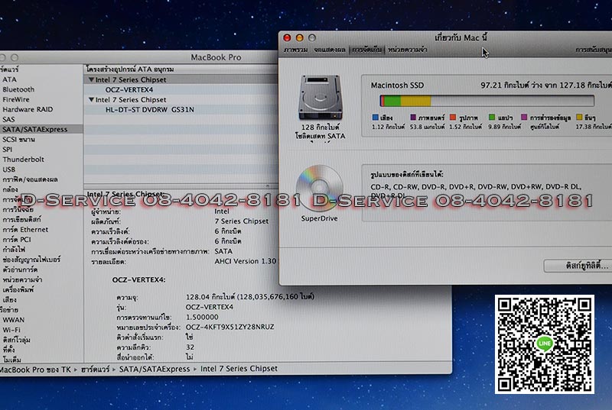Click MacBook Pro ของ TK in the path bar
The width and height of the screenshot is (612, 410).
pyautogui.click(x=35, y=369)
